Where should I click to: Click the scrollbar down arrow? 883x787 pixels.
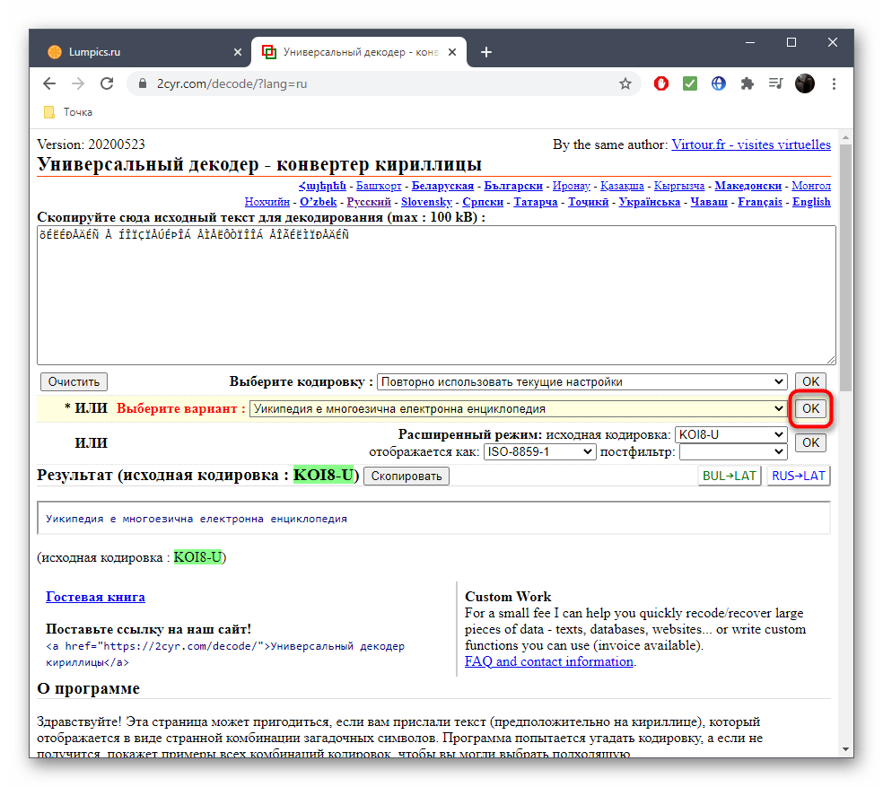click(x=845, y=750)
